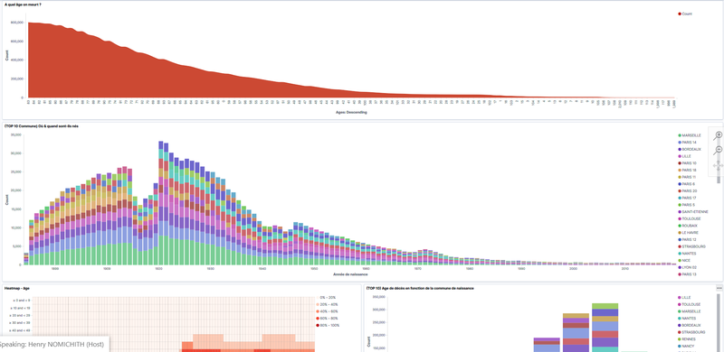Select PARIS 20 legend entry

687,190
